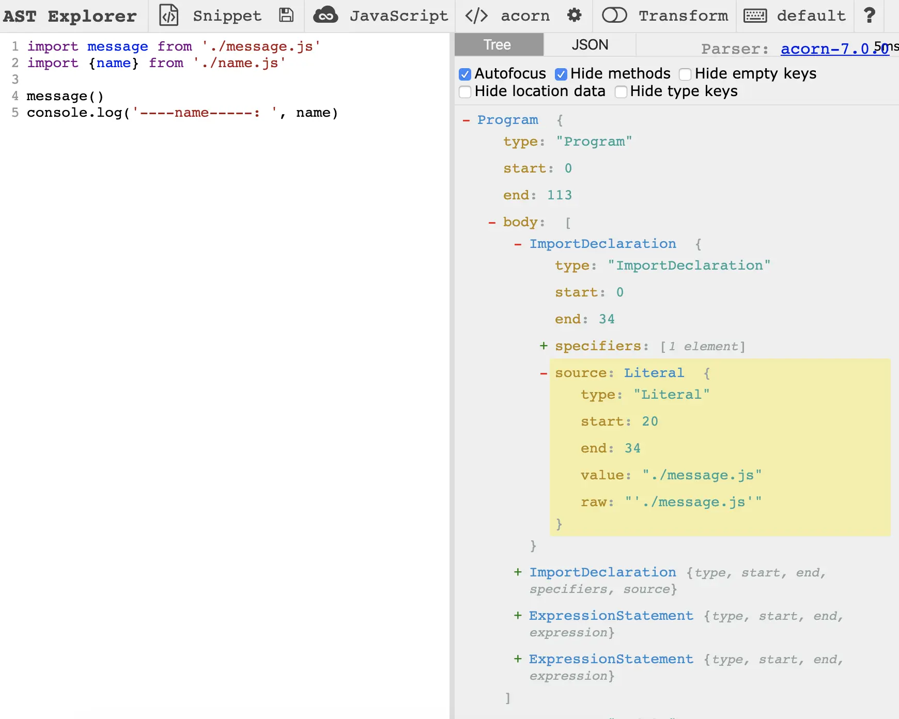This screenshot has height=719, width=899.
Task: Collapse the first ImportDeclaration node
Action: [x=518, y=244]
